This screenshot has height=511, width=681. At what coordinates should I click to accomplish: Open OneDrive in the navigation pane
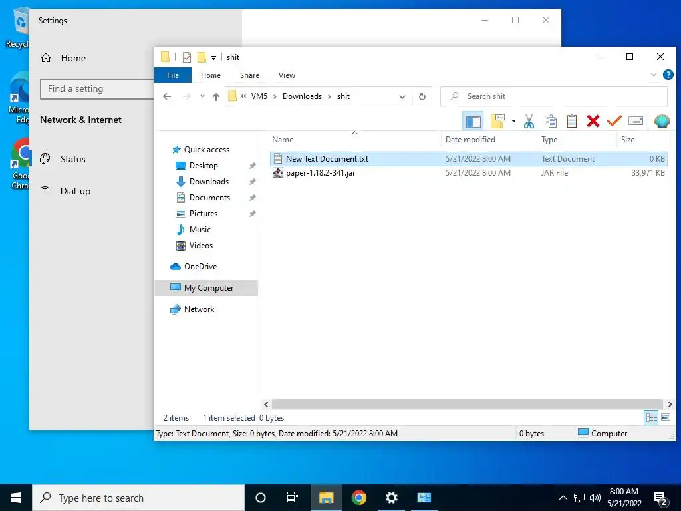pos(200,267)
